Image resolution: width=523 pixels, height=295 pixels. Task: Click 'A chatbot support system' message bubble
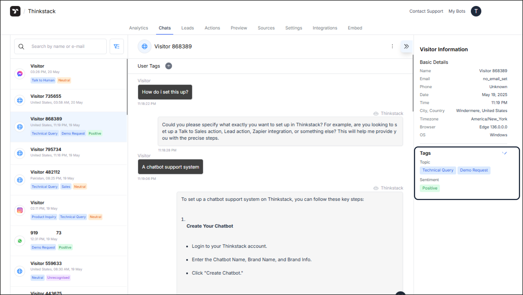click(170, 167)
